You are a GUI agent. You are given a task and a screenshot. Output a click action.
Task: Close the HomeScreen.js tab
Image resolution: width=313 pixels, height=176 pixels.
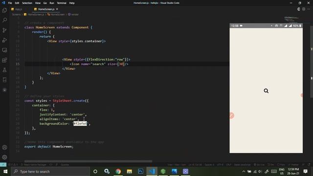[57, 9]
